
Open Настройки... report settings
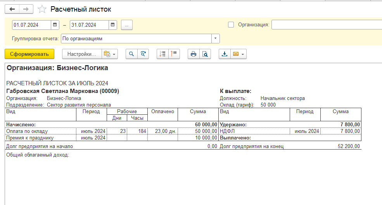(x=82, y=54)
